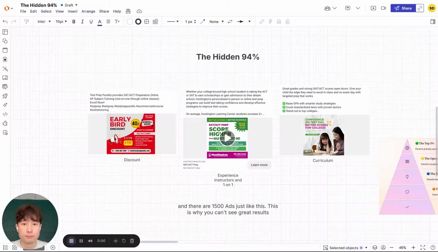This screenshot has height=252, width=438.
Task: Click the binoculars search icon
Action: [128, 11]
